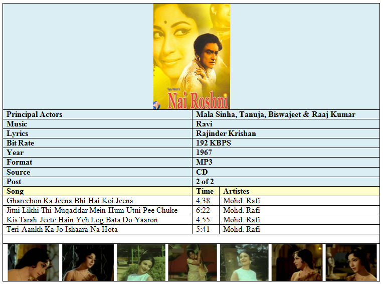Click the 'Lyrics' label cell
The image size is (383, 284).
point(98,133)
